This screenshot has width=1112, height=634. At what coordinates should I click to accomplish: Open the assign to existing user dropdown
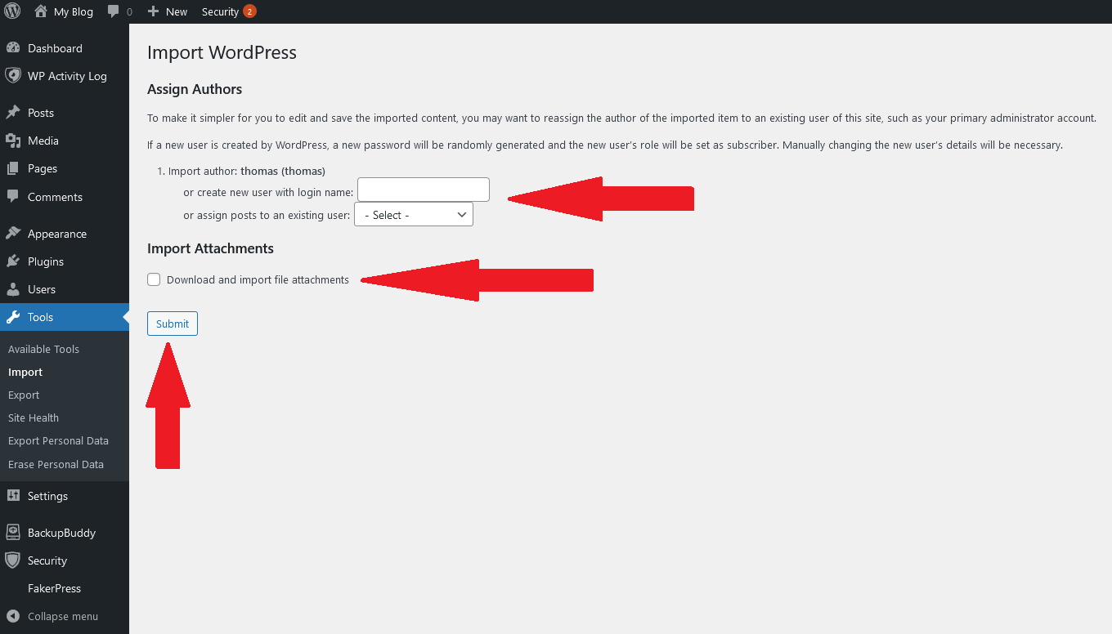click(x=414, y=215)
